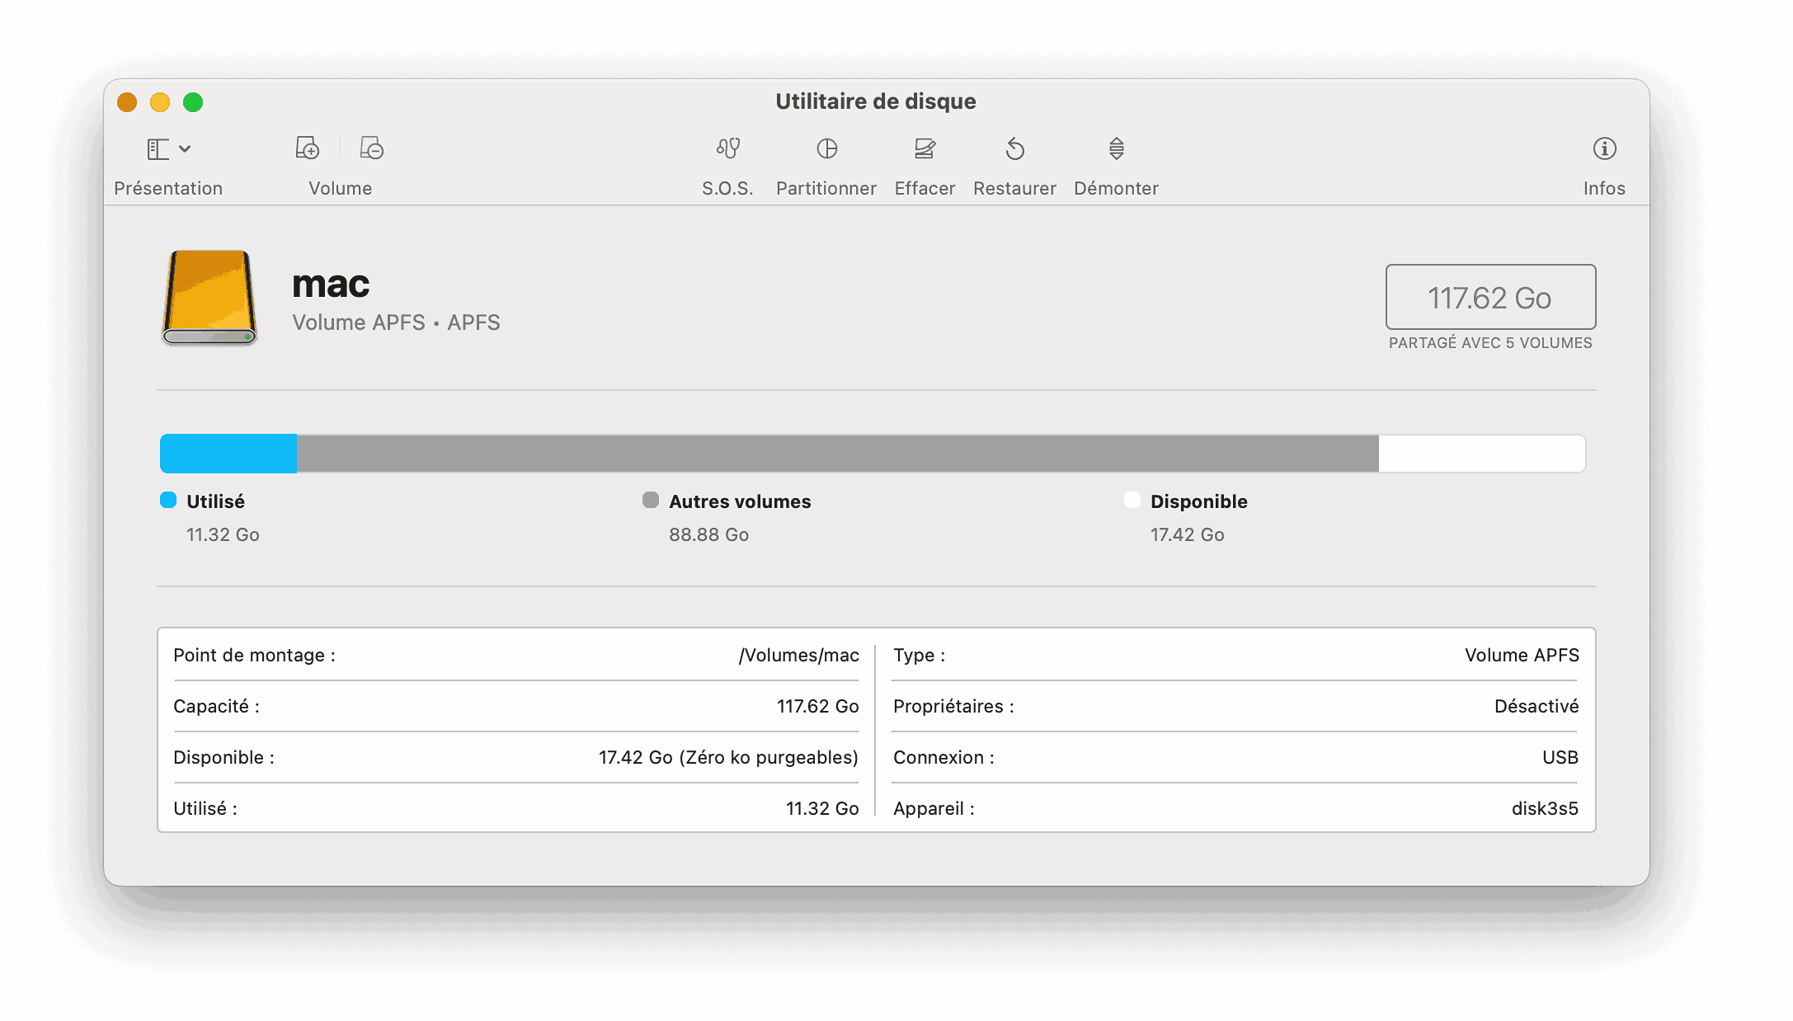This screenshot has width=1793, height=1021.
Task: Select mount point '/Volumes/mac'
Action: coord(798,655)
